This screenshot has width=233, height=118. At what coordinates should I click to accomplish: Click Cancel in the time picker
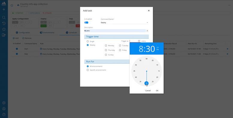(x=148, y=90)
